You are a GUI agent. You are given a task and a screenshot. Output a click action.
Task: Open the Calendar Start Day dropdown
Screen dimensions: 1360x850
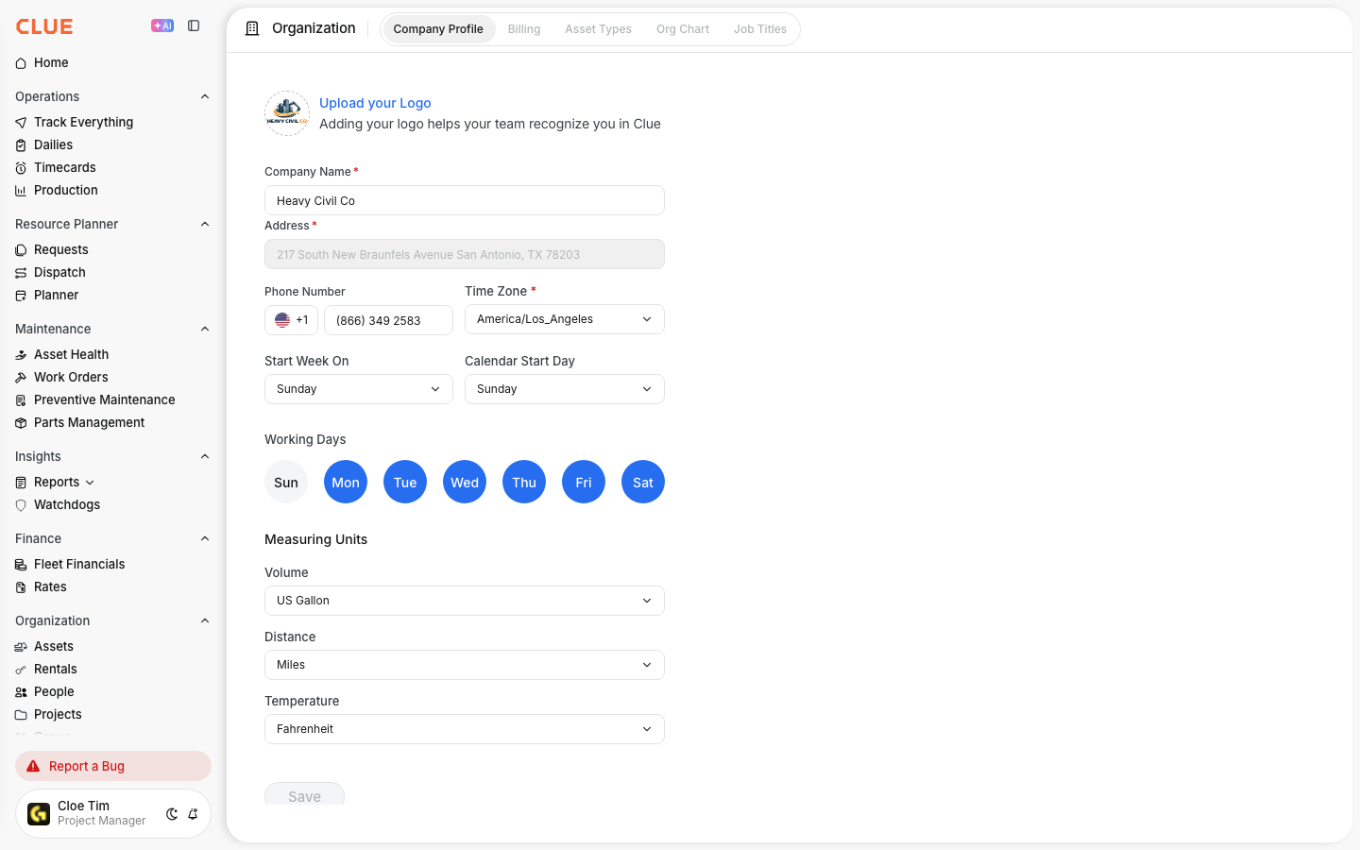(565, 389)
